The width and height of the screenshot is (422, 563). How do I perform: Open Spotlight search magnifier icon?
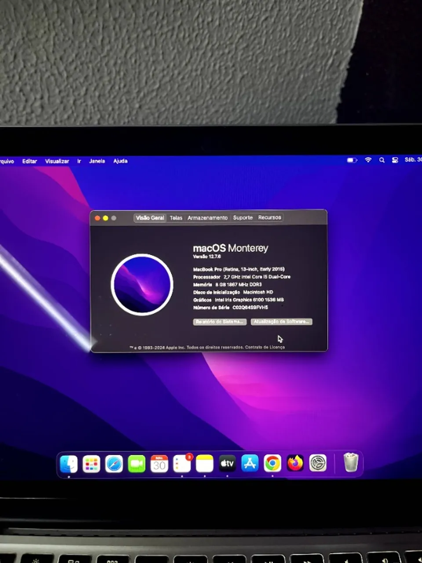point(382,160)
